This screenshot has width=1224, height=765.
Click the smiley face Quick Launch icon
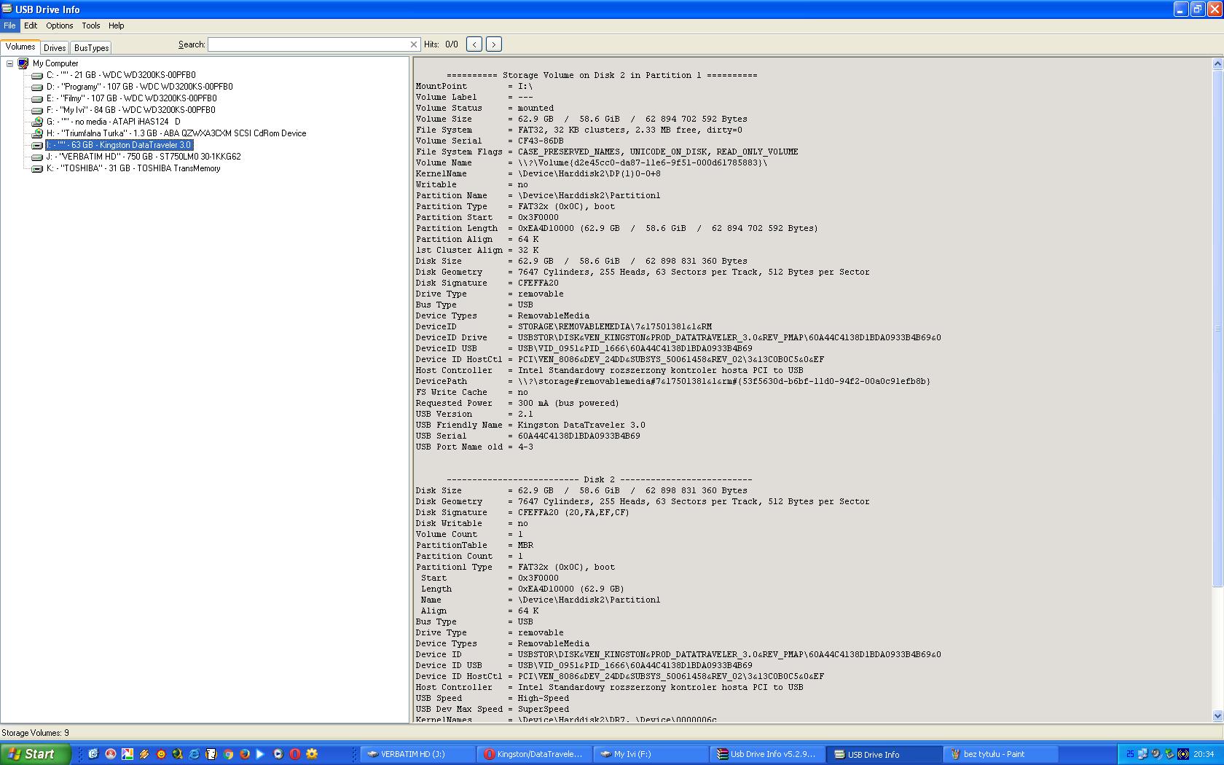[x=161, y=754]
